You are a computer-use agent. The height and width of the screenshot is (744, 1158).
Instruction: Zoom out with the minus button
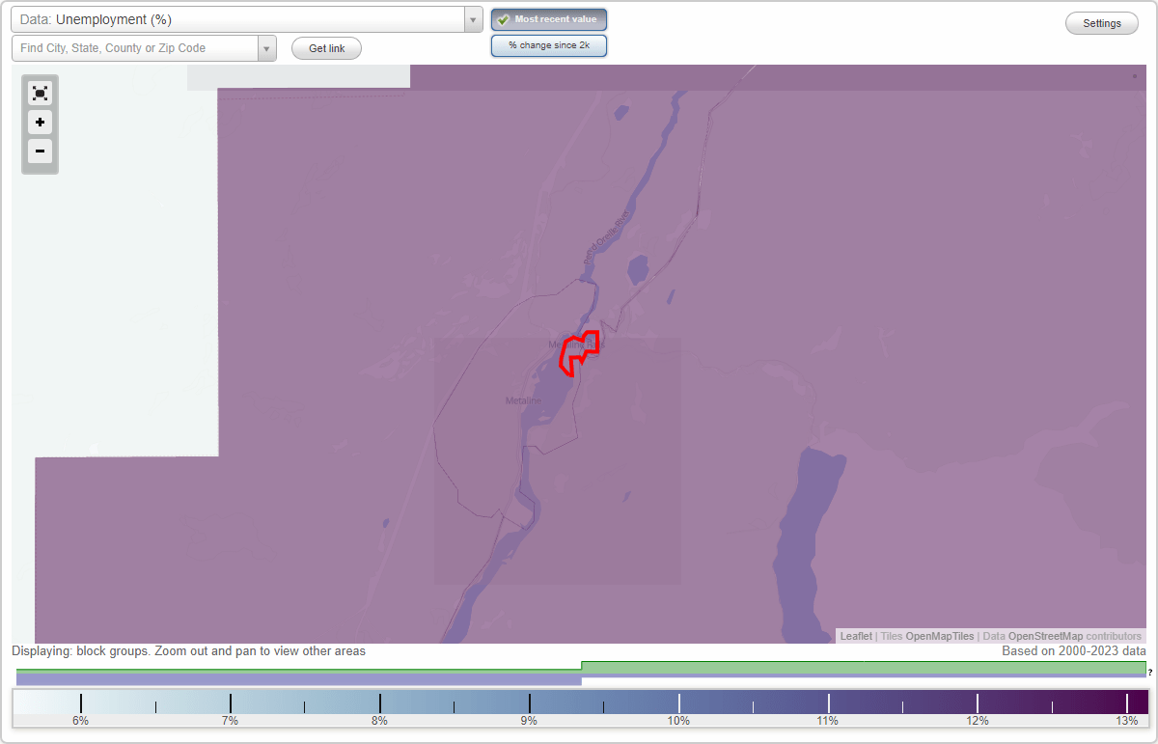click(x=40, y=152)
